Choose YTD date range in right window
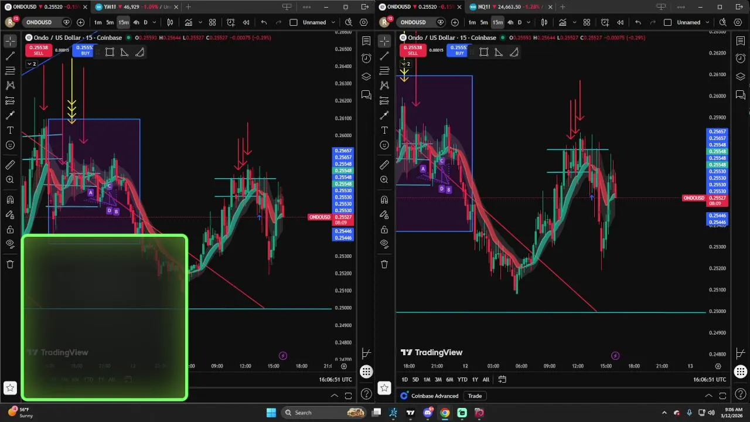 point(462,379)
